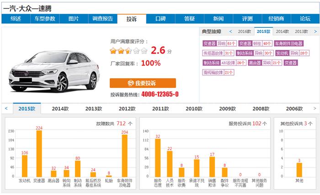Image resolution: width=320 pixels, height=195 pixels.
Task: Go to the 口碑 tab
Action: click(x=160, y=19)
